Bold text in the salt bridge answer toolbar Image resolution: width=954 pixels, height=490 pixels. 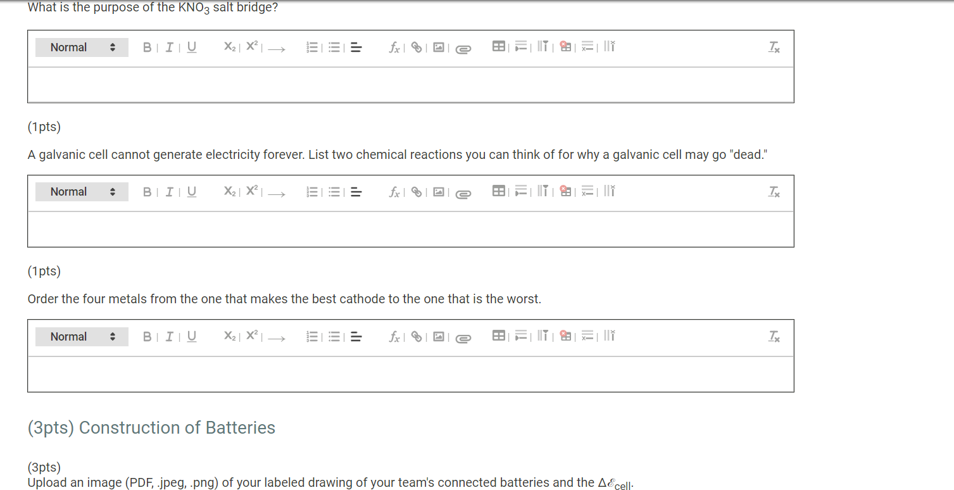coord(147,47)
